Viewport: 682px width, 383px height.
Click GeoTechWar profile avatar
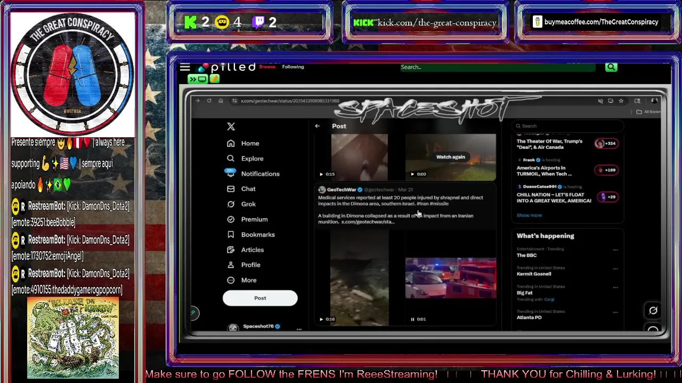click(x=322, y=190)
